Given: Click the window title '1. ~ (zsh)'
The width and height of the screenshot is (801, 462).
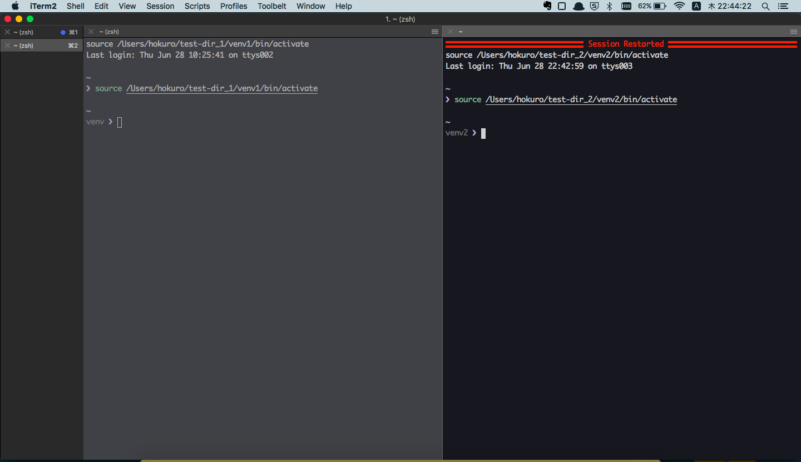Looking at the screenshot, I should (400, 19).
